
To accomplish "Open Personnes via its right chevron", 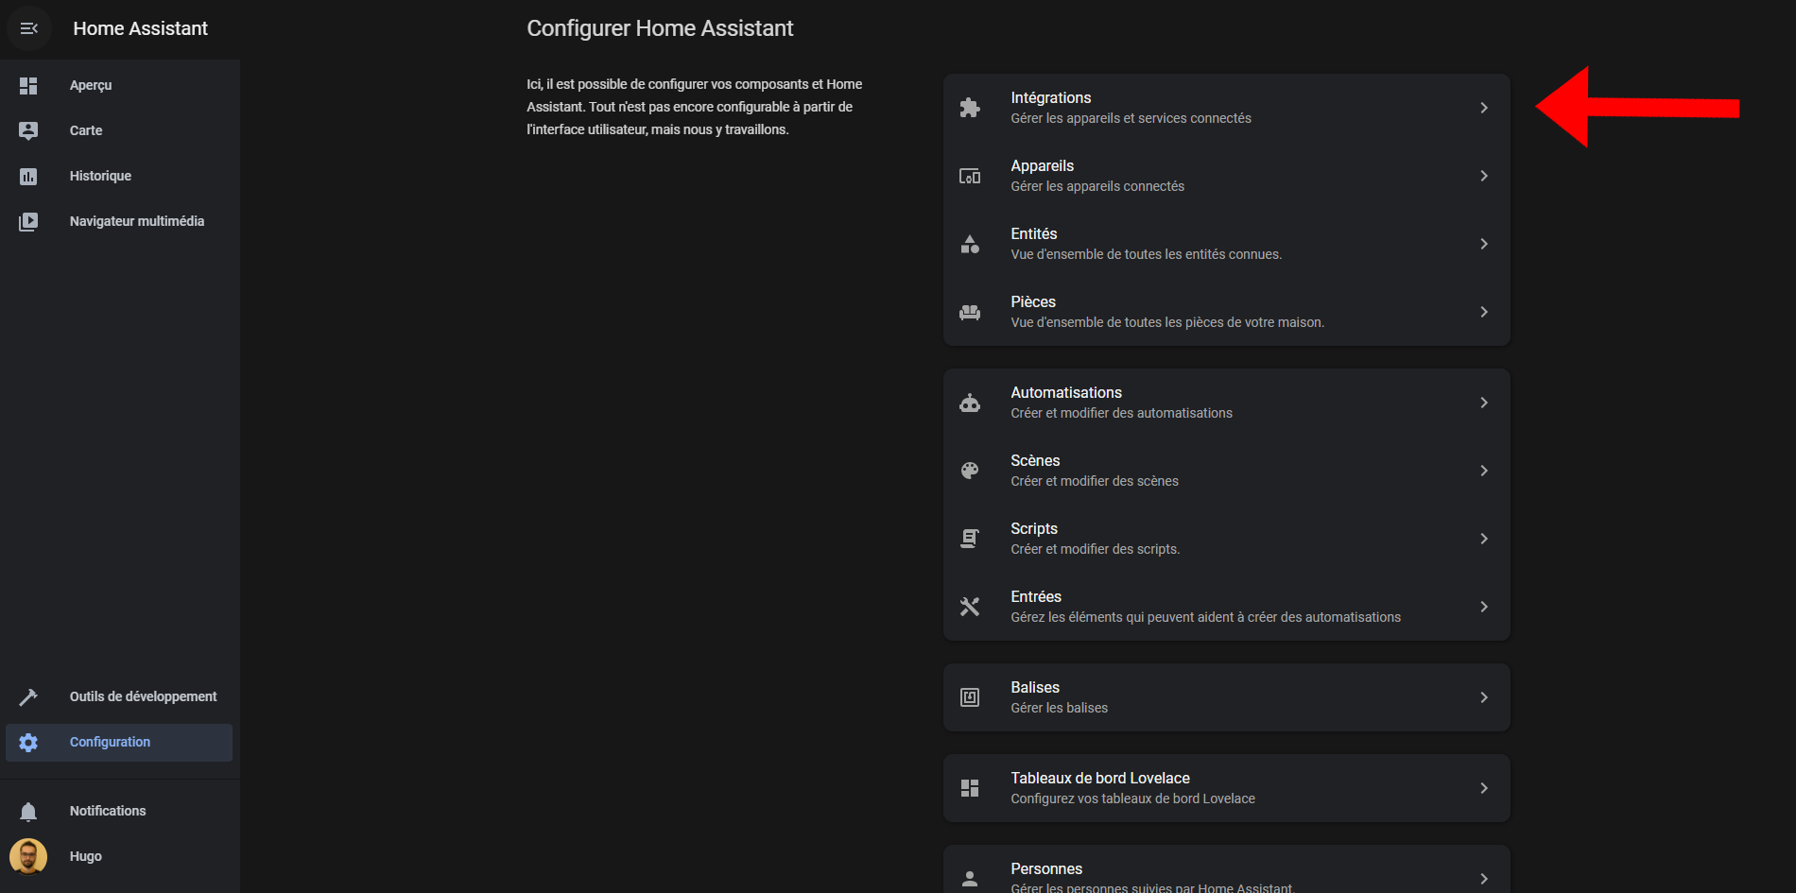I will [x=1484, y=879].
